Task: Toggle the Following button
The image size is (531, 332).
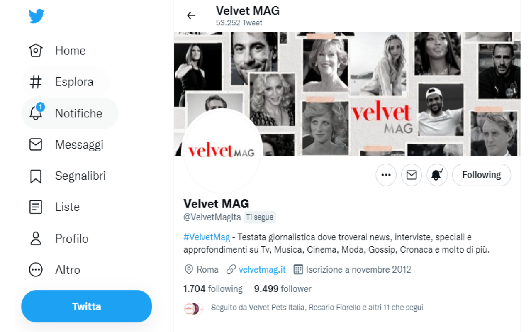Action: [x=481, y=175]
